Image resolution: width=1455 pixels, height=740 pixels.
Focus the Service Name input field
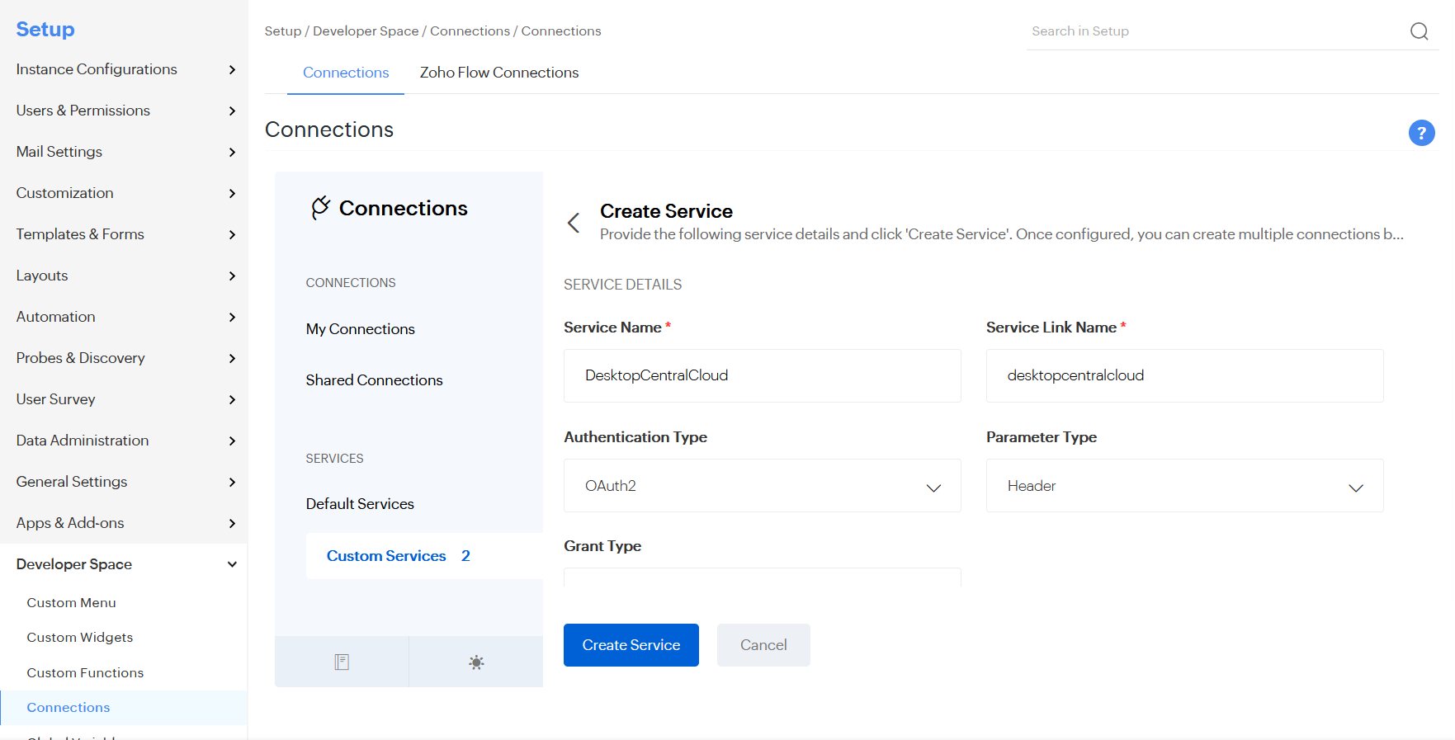[x=762, y=375]
